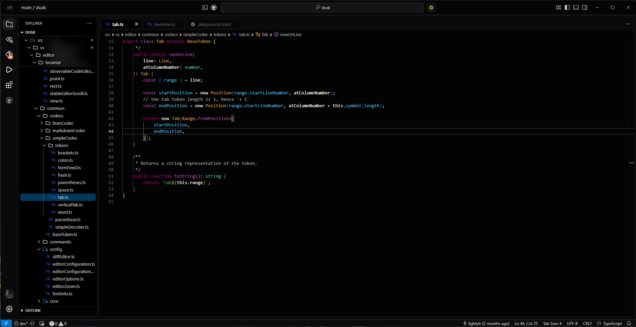Switch to the .deepsource.toml tab
Viewport: 636px width, 327px height.
point(213,24)
